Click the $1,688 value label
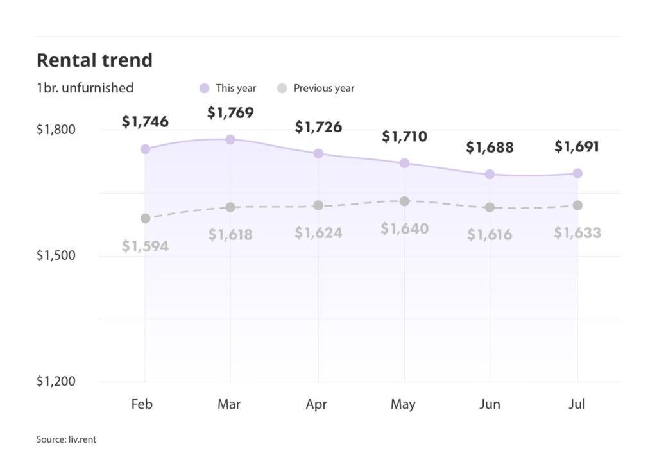Viewport: 657px width, 460px height. (x=490, y=148)
